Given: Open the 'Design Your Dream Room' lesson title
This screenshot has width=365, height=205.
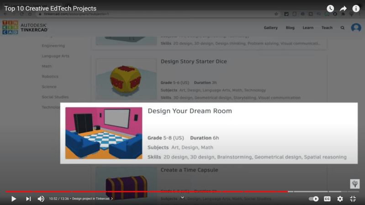Looking at the screenshot, I should coord(190,111).
